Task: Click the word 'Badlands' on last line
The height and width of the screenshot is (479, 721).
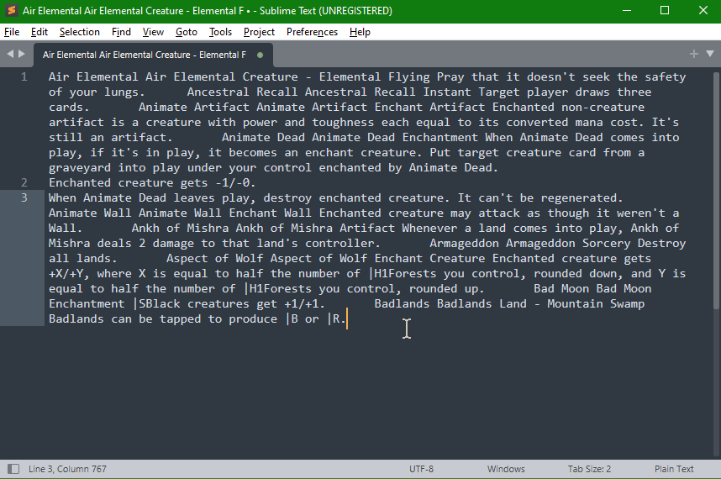Action: click(76, 319)
